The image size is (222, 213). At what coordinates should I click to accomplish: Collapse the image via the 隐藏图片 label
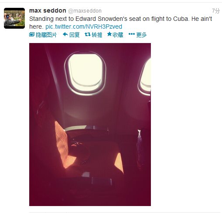click(x=46, y=35)
